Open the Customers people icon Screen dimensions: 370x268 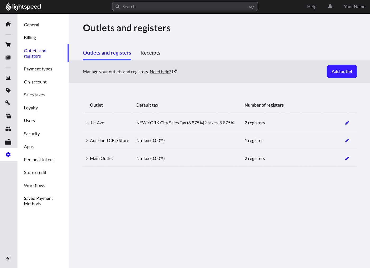click(8, 129)
